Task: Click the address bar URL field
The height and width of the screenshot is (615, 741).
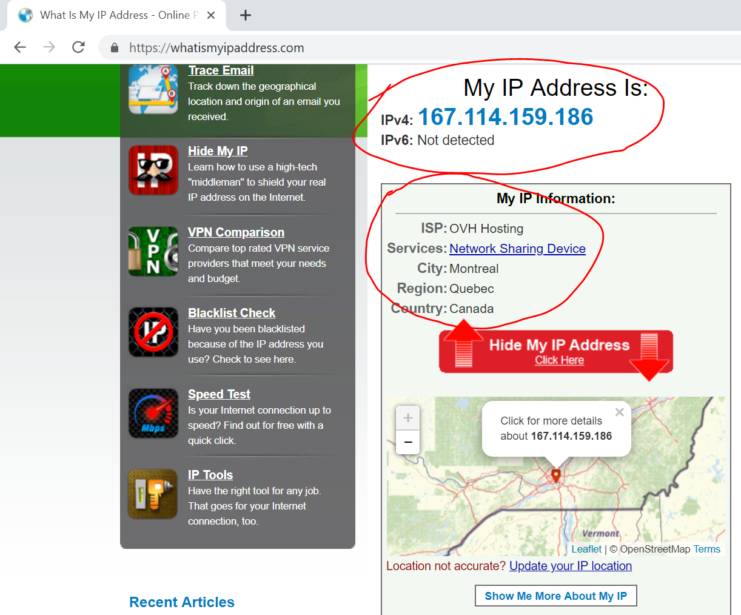Action: pyautogui.click(x=418, y=48)
